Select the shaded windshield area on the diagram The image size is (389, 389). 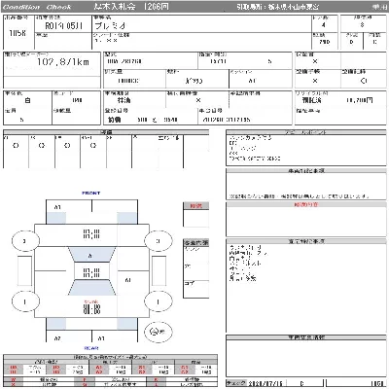[91, 255]
